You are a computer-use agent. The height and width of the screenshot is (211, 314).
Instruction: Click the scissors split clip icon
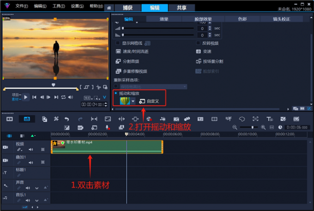click(98, 87)
